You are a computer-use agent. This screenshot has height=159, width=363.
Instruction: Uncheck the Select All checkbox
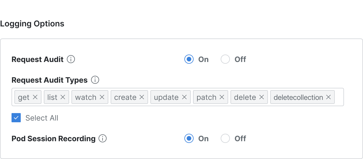(16, 118)
